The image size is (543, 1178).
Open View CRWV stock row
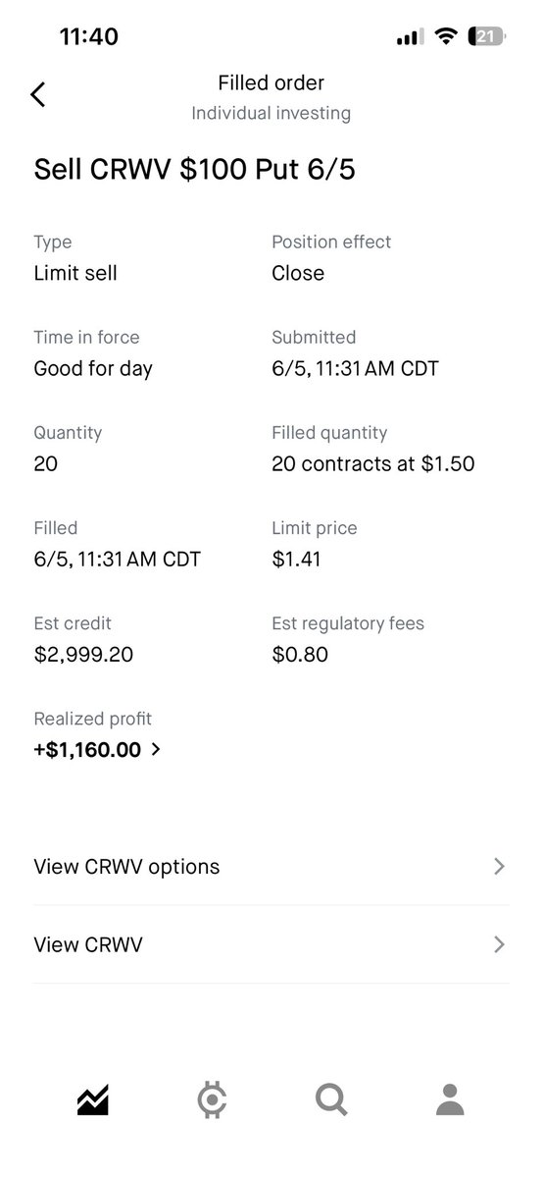coord(271,944)
